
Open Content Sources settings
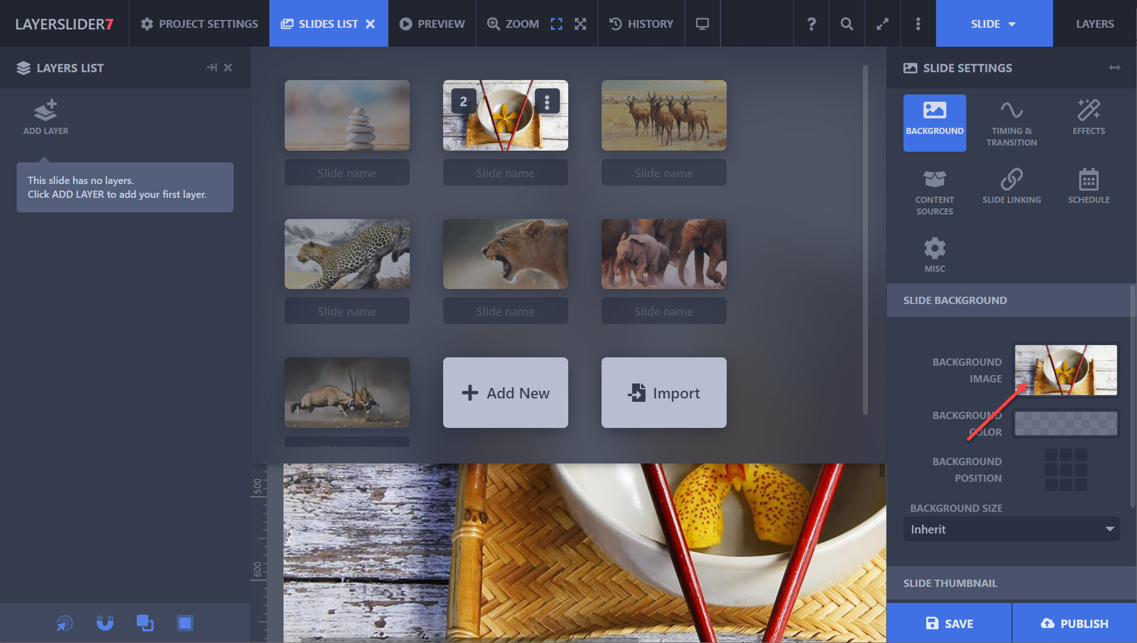click(934, 191)
